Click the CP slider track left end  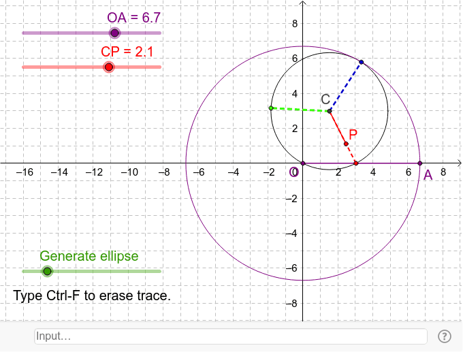pyautogui.click(x=24, y=67)
